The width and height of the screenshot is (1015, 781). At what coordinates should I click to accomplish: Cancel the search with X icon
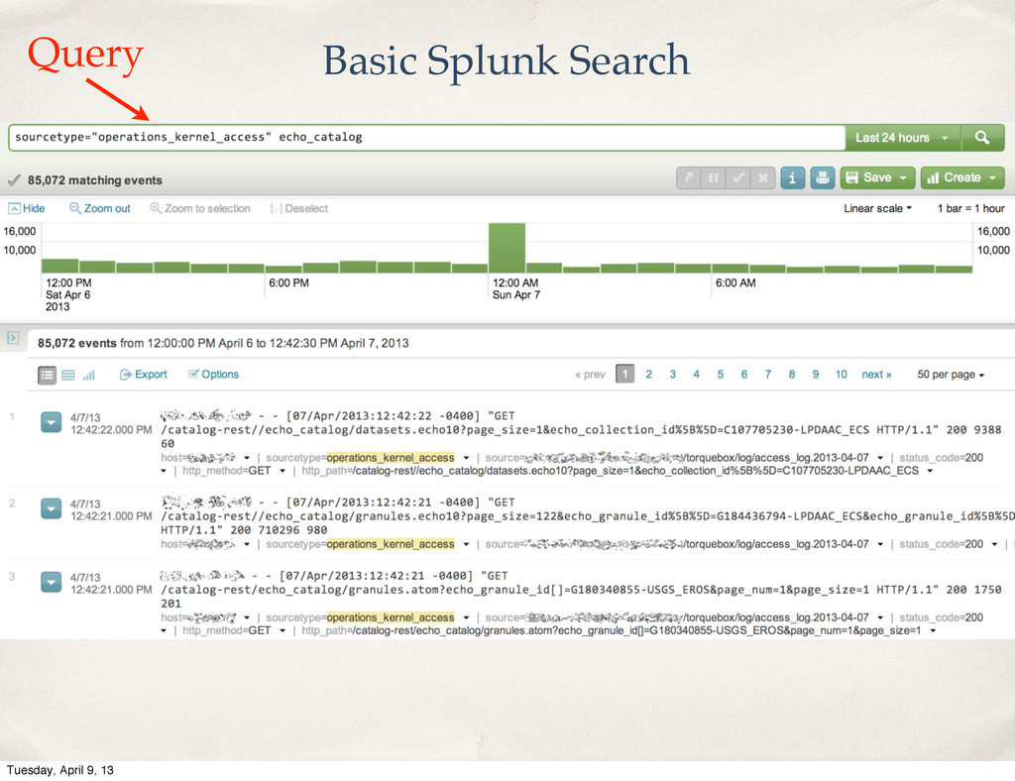pyautogui.click(x=763, y=177)
